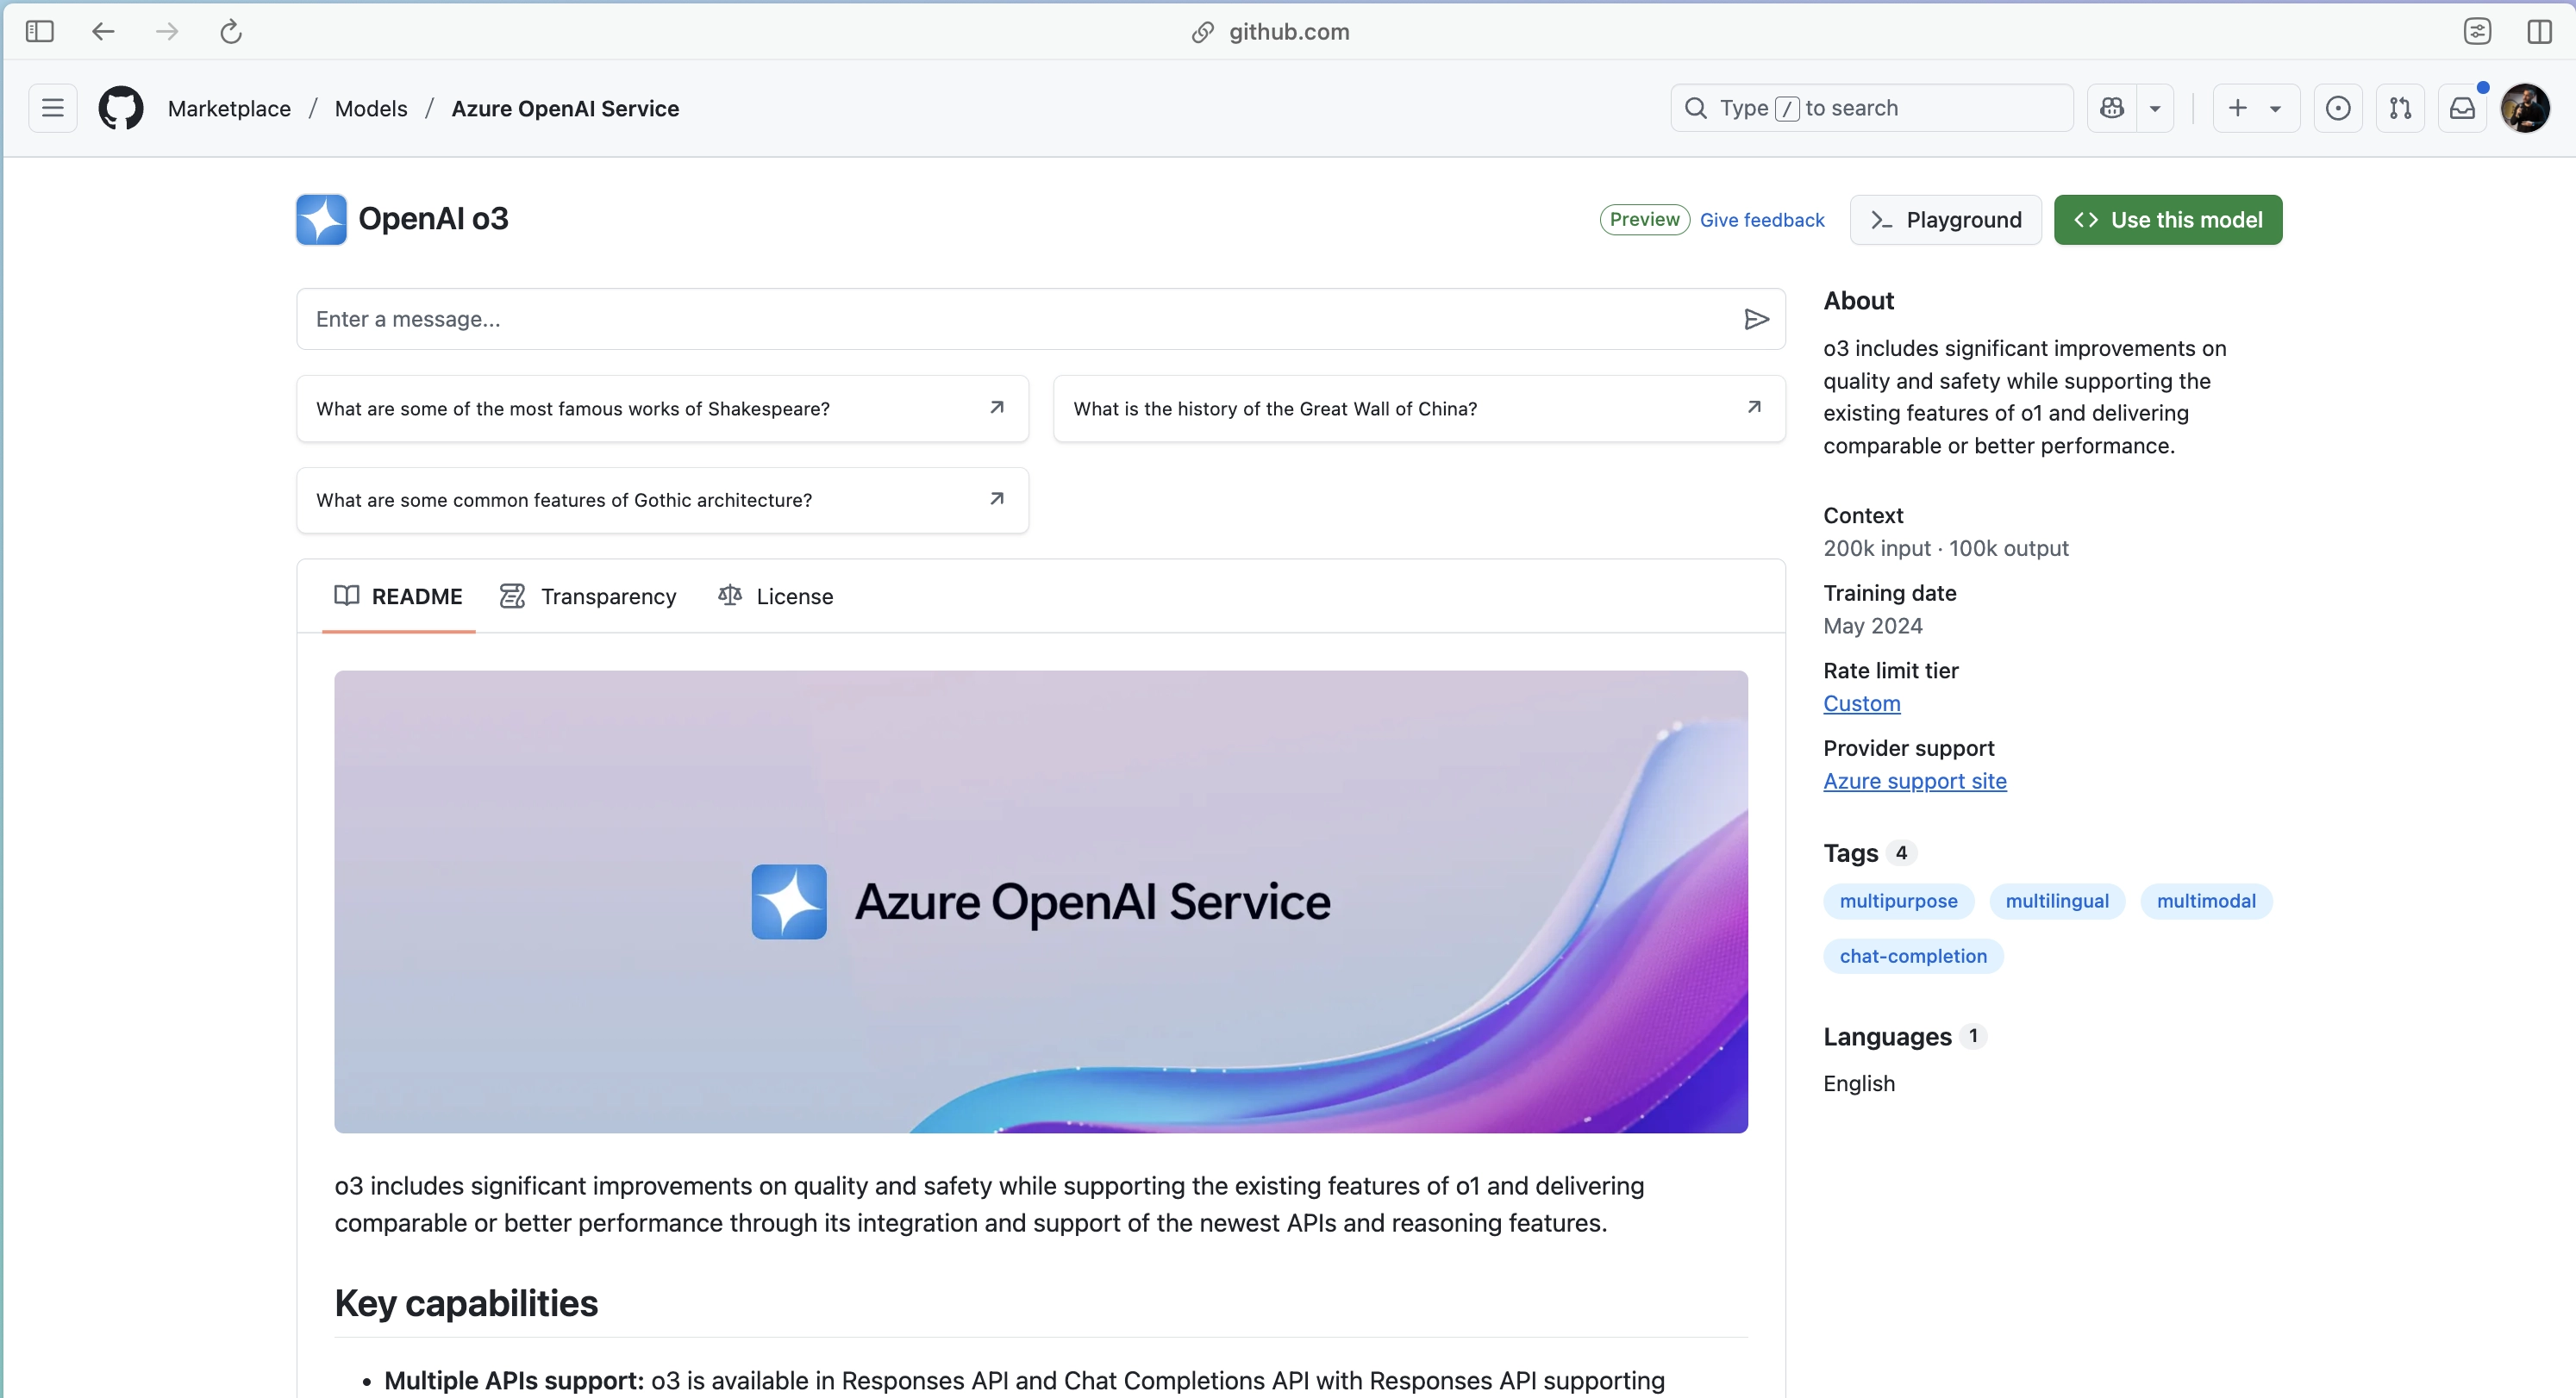
Task: Open the Pull requests icon in header
Action: point(2400,108)
